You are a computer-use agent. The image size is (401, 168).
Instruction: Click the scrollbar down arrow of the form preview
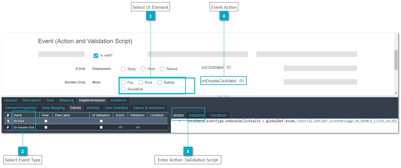coord(396,93)
